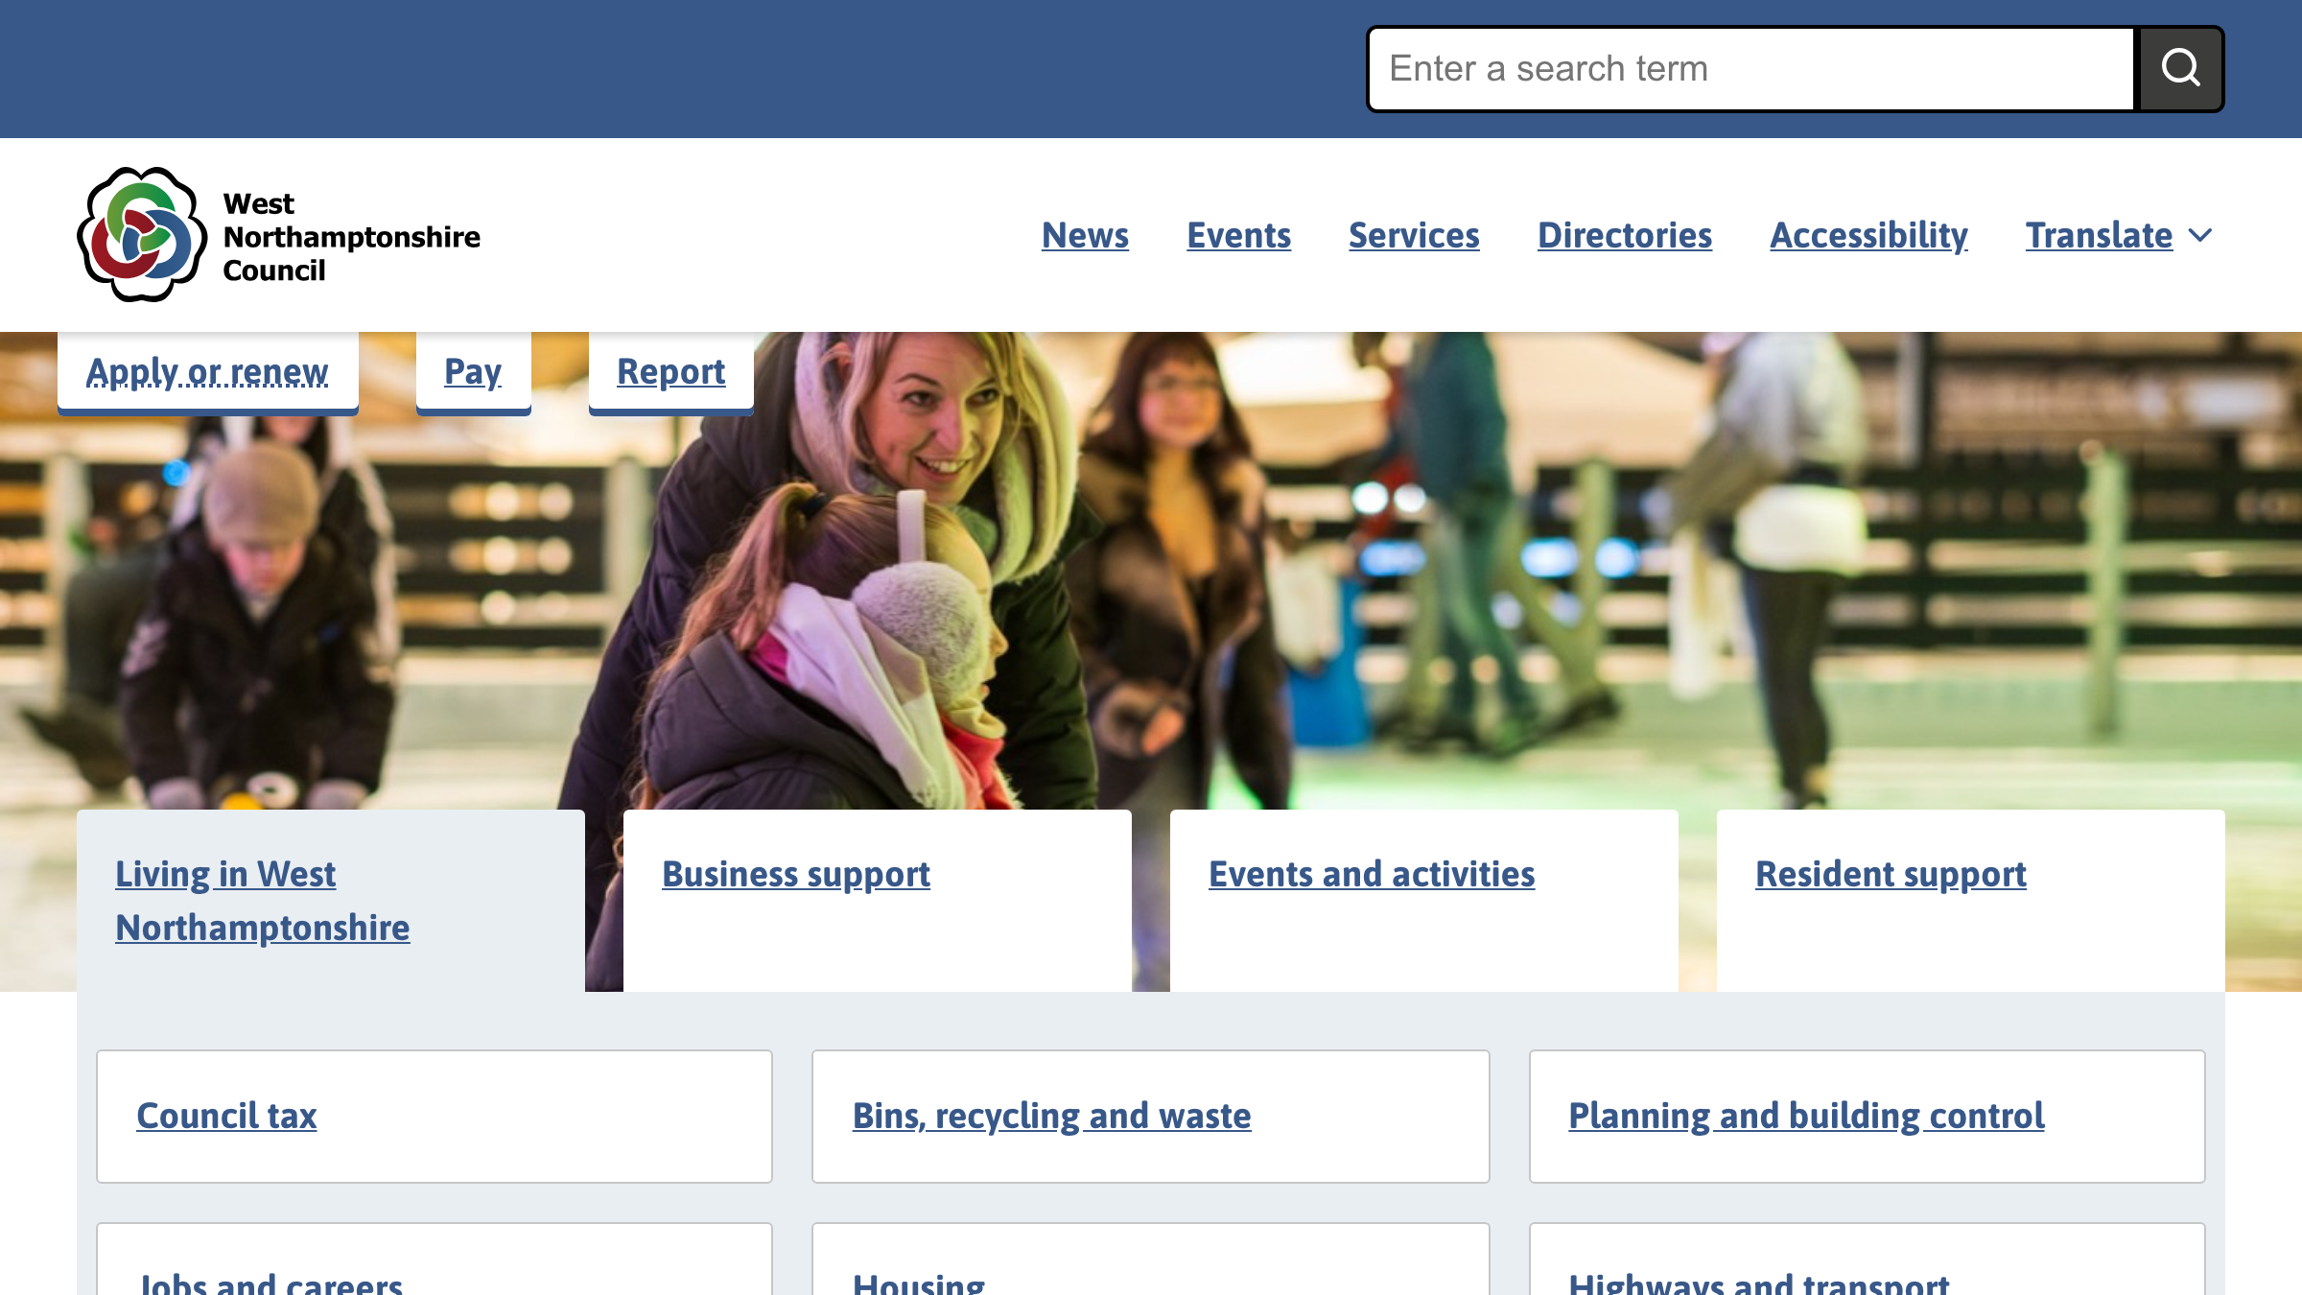Screen dimensions: 2302x1295
Task: Switch to the Resident support tab
Action: tap(1890, 874)
